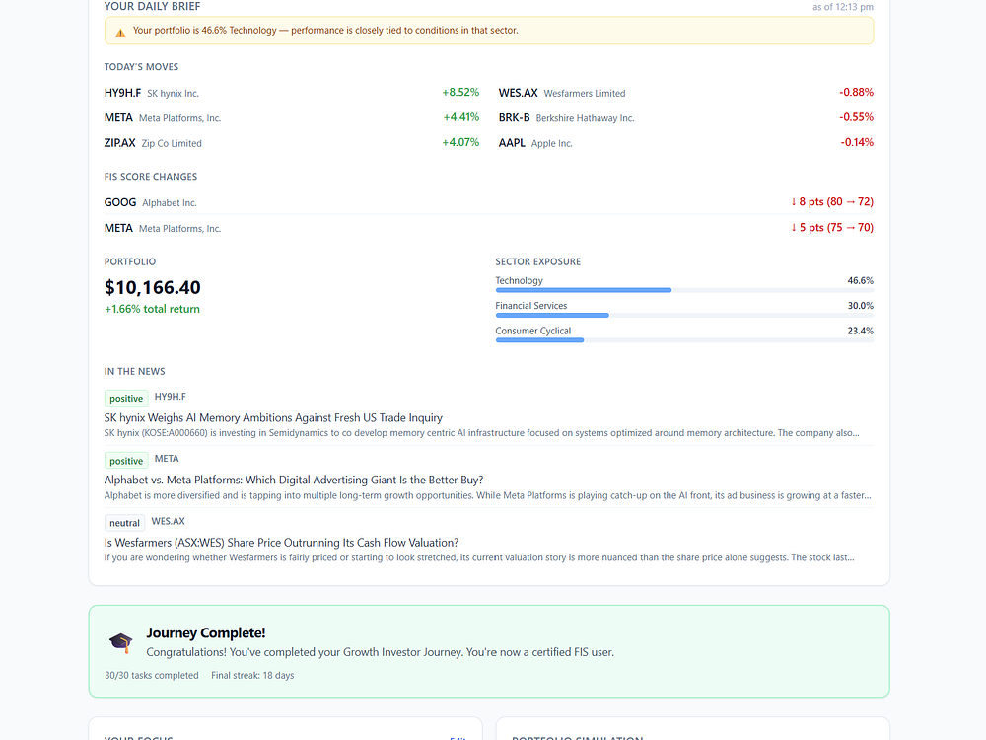986x740 pixels.
Task: Click the 46.6% Technology percentage
Action: click(860, 280)
